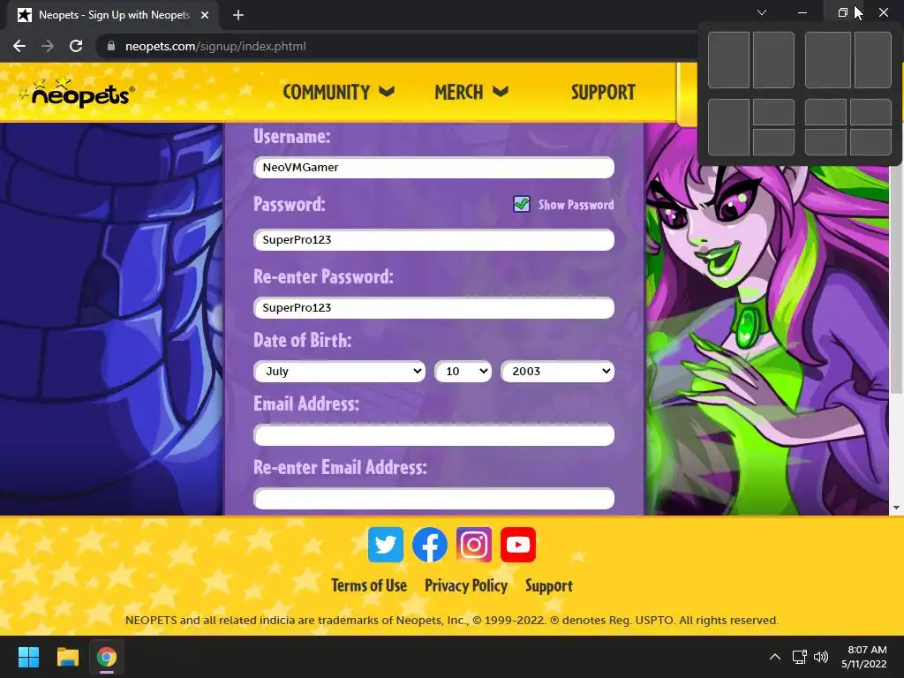Viewport: 904px width, 678px height.
Task: Uncheck the Show Password checkbox
Action: [x=522, y=204]
